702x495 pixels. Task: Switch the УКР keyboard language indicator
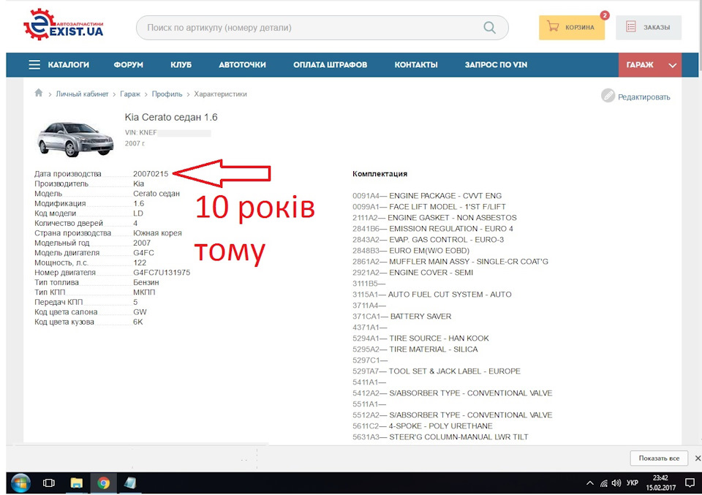click(632, 483)
